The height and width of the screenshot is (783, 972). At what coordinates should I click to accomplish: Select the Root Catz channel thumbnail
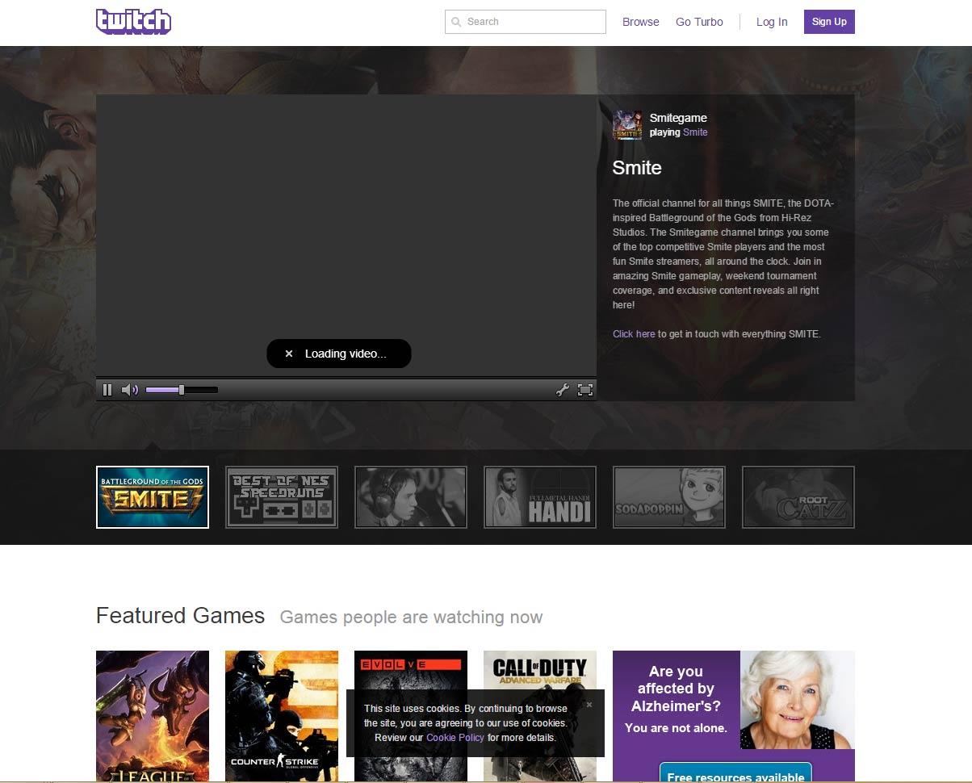(798, 497)
